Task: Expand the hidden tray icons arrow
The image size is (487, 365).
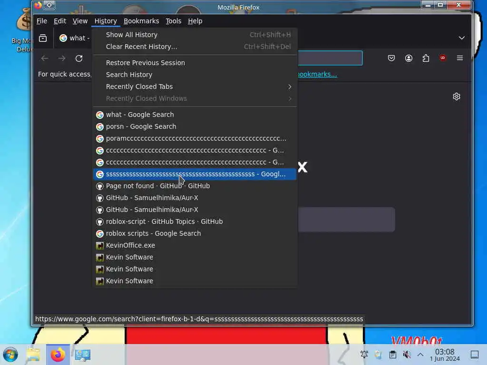Action: (x=420, y=355)
